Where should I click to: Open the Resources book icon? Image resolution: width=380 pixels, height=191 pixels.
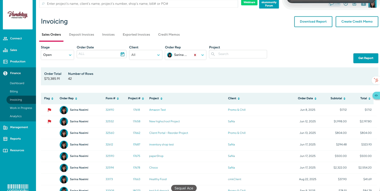tap(5, 150)
